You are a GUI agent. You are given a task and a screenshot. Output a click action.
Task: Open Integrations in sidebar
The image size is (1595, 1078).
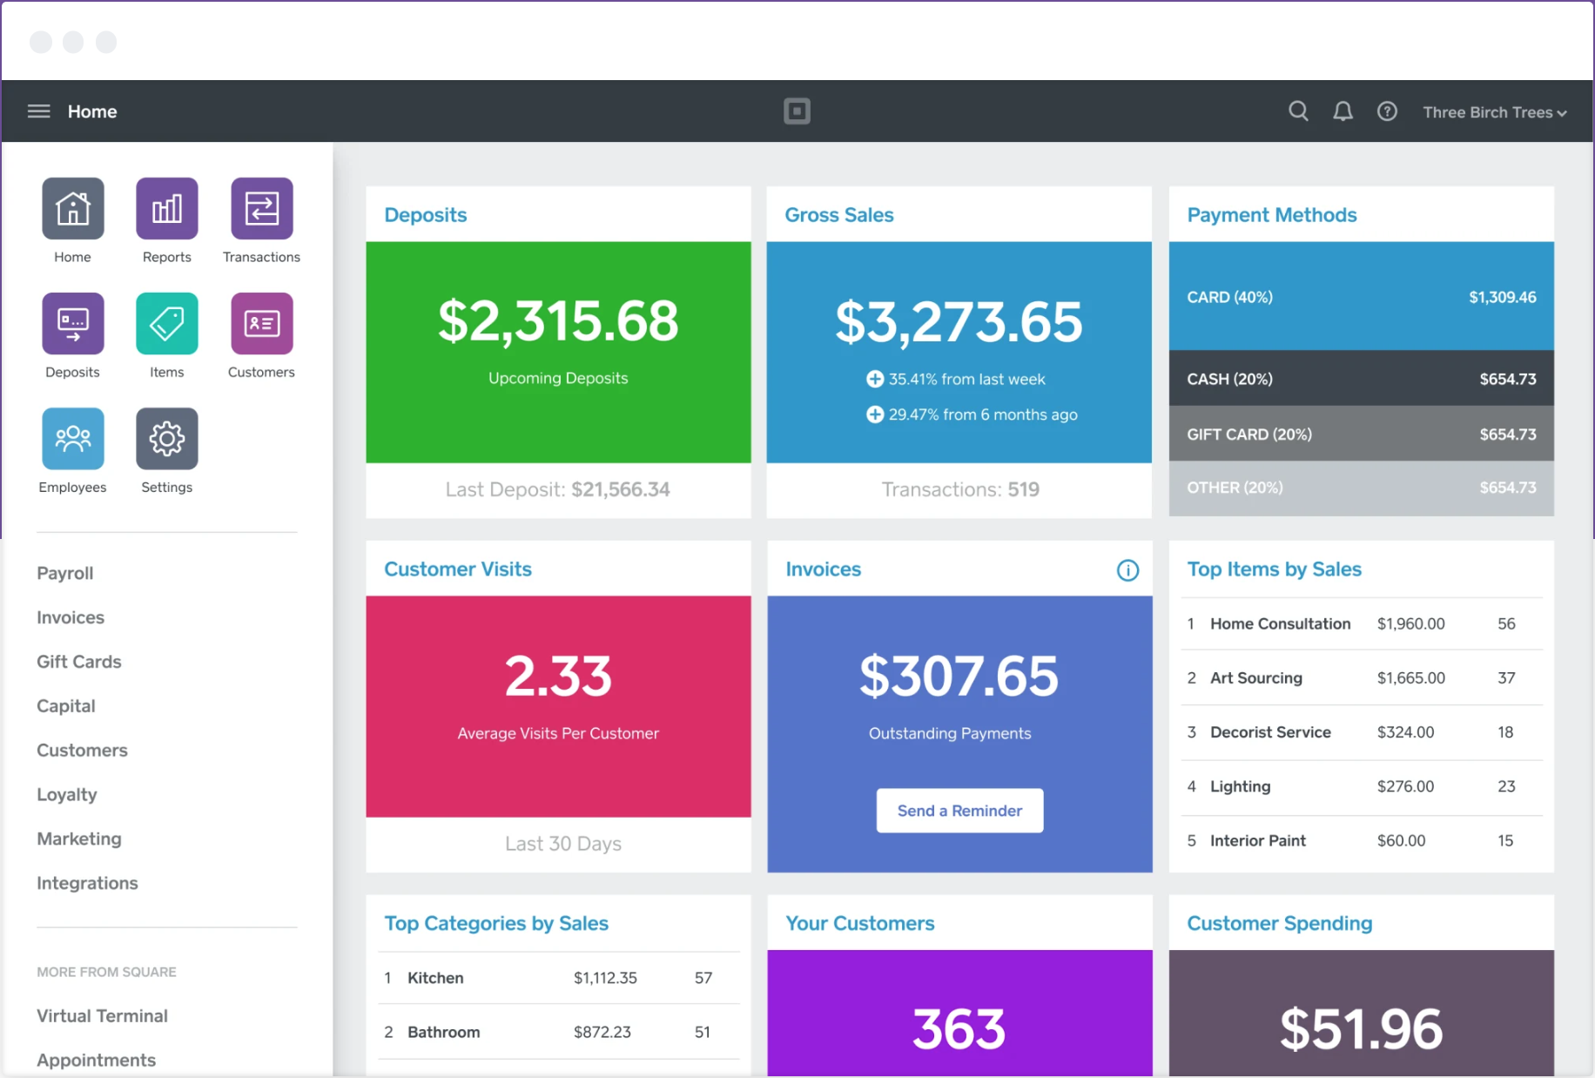(x=87, y=883)
